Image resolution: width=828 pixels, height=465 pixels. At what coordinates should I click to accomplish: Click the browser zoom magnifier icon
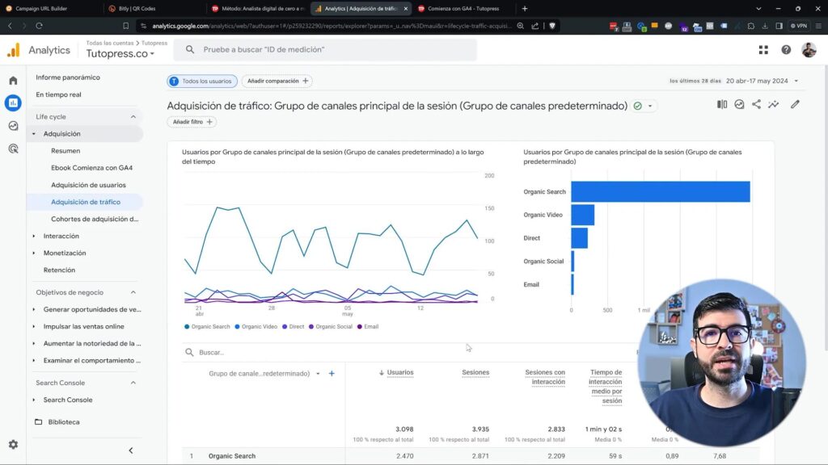point(520,25)
